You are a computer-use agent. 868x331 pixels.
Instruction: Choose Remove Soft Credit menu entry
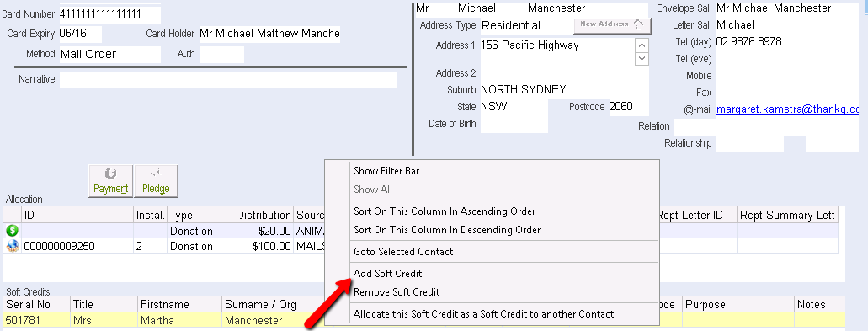pyautogui.click(x=397, y=291)
